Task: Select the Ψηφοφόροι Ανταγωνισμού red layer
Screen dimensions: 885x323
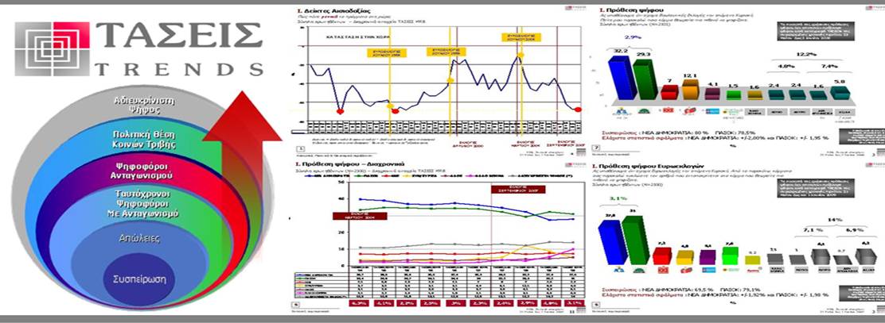Action: (x=141, y=170)
